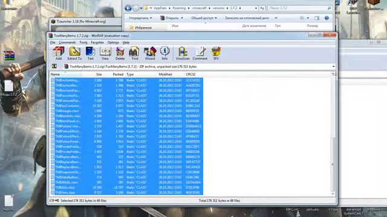
Task: Select the Избранное item in Explorer sidebar
Action: [143, 28]
